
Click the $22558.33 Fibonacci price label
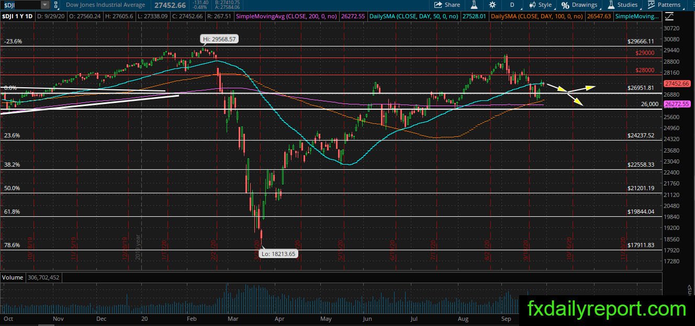point(641,165)
